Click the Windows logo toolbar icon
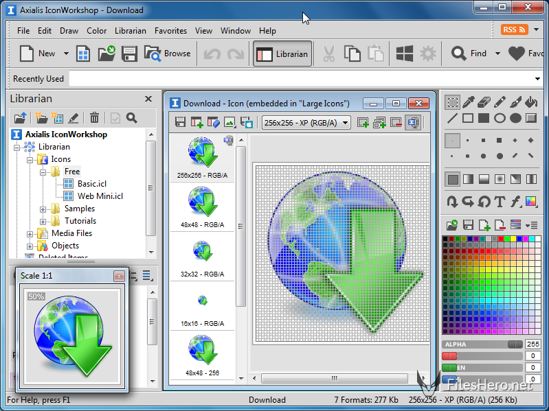The height and width of the screenshot is (411, 549). (x=405, y=54)
